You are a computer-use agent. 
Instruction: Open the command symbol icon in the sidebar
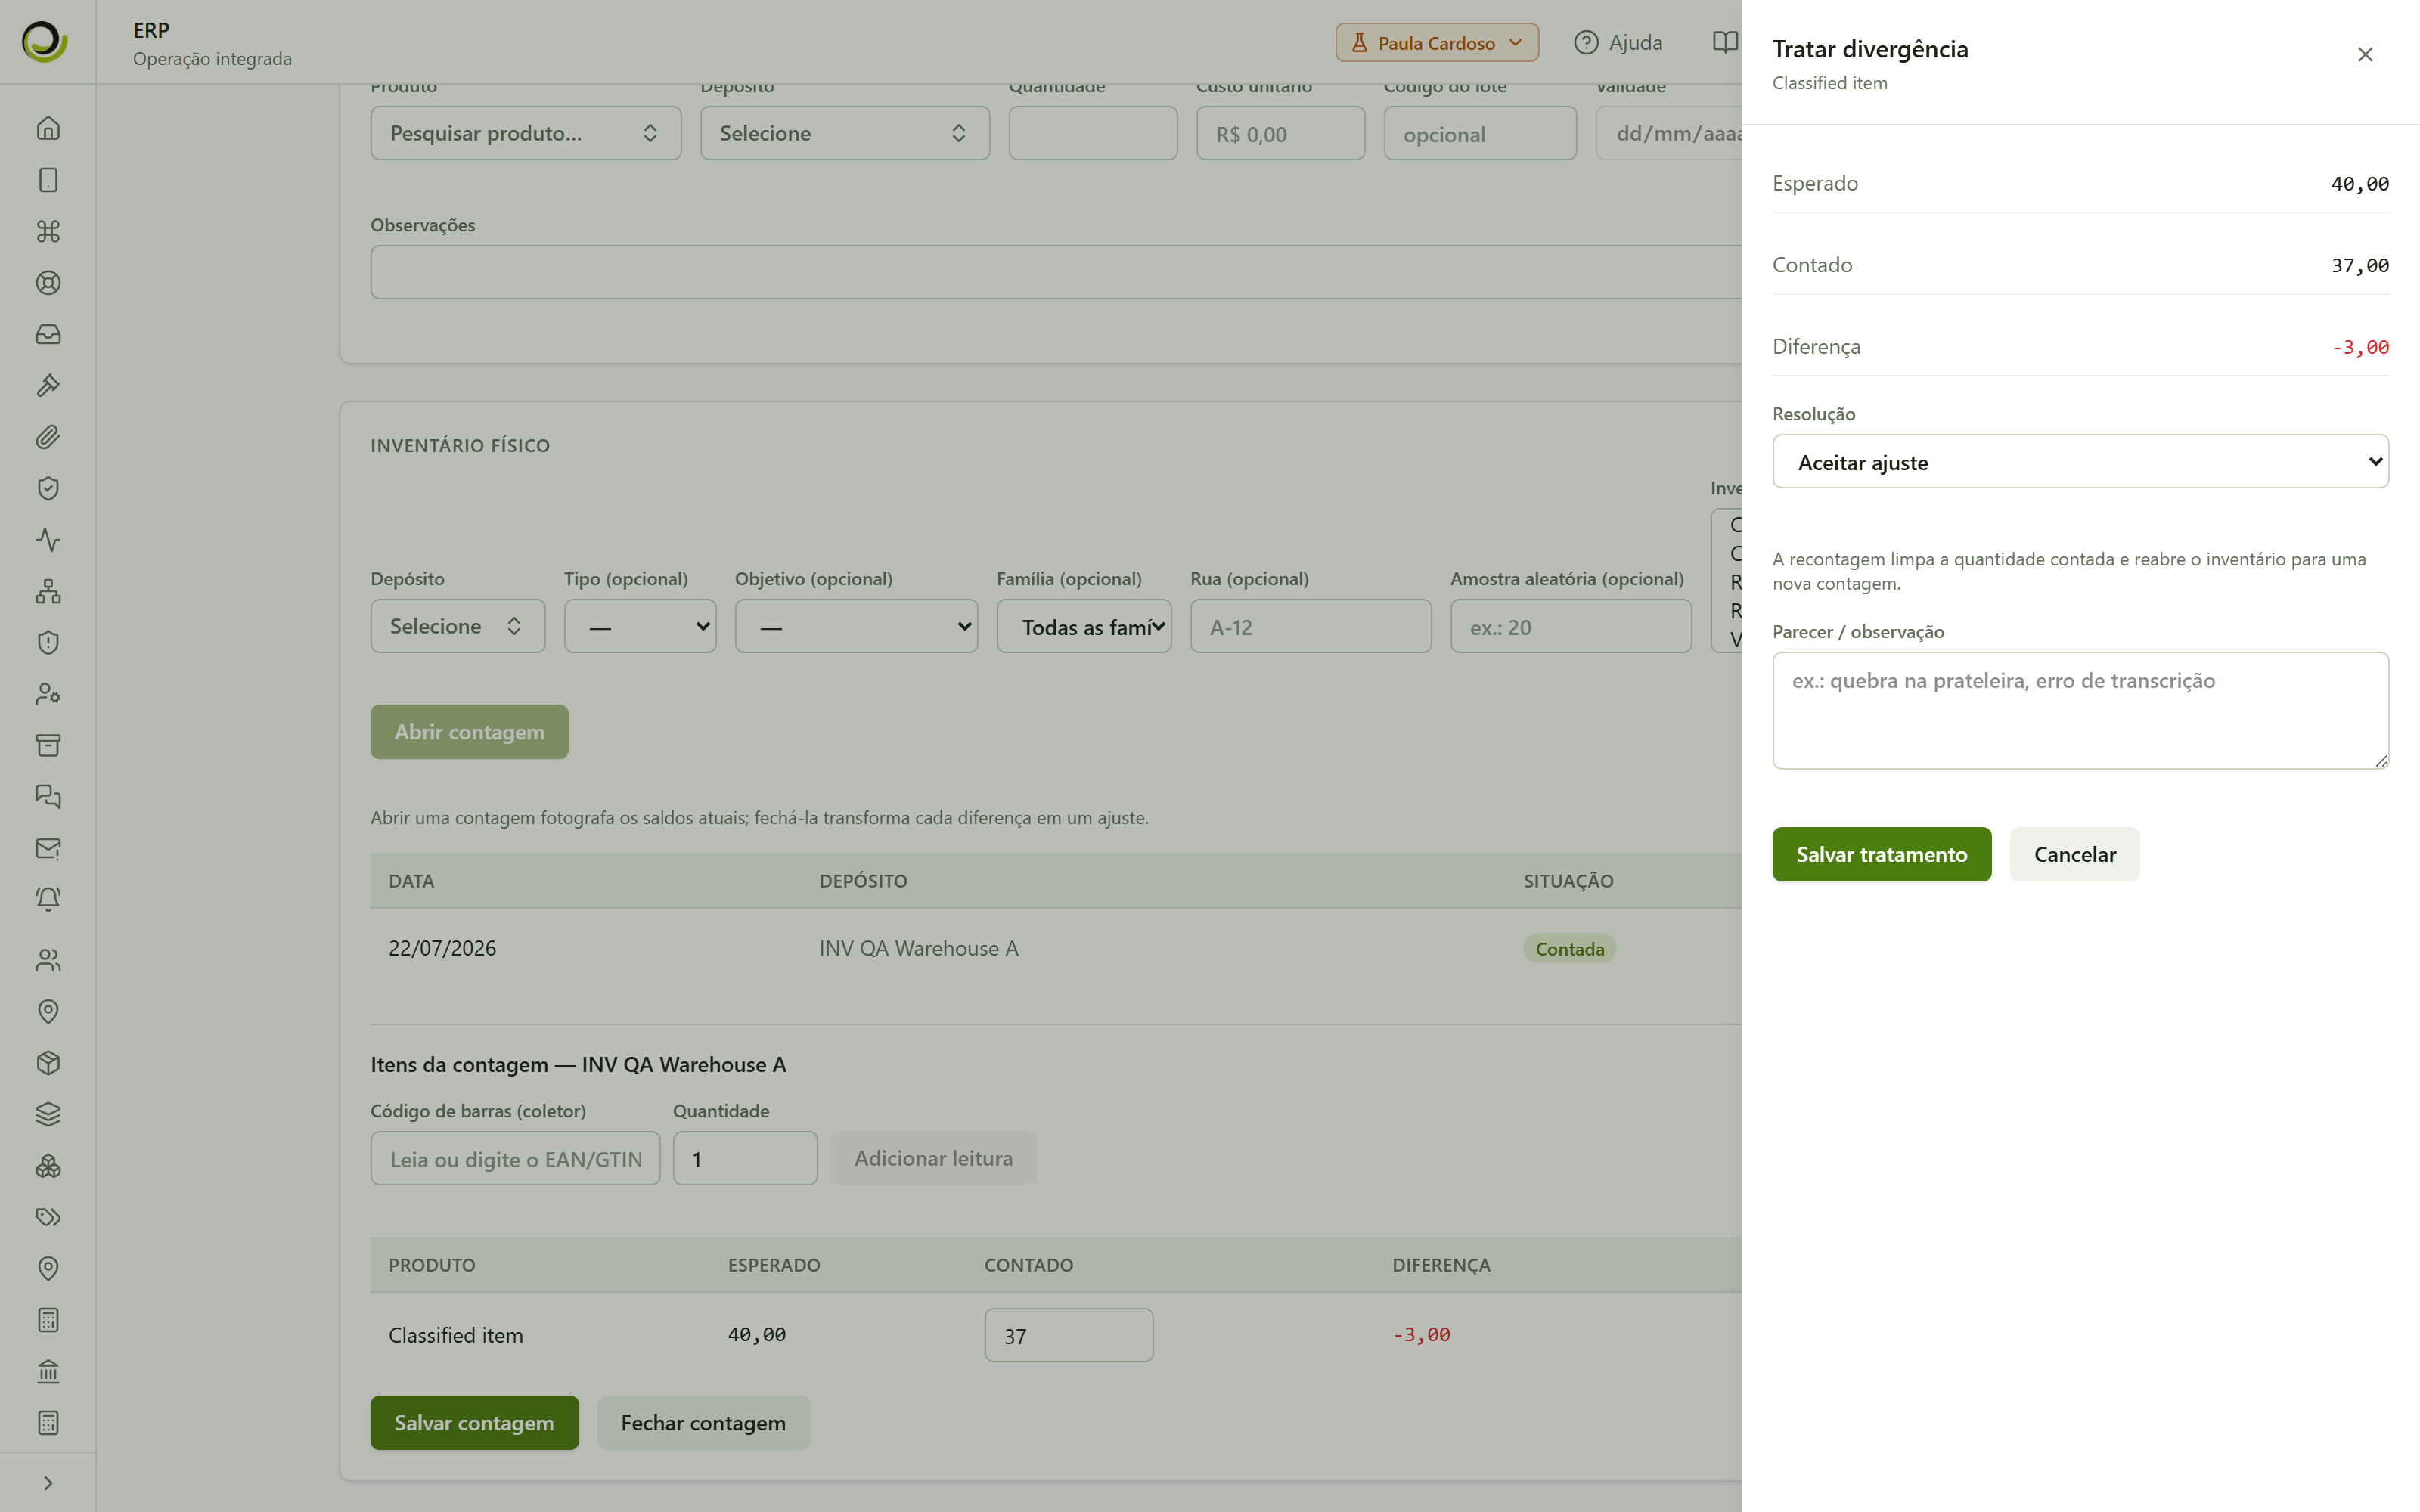pyautogui.click(x=48, y=231)
